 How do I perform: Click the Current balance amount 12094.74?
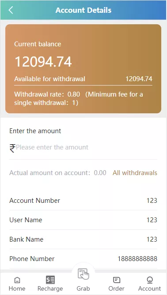[x=43, y=62]
